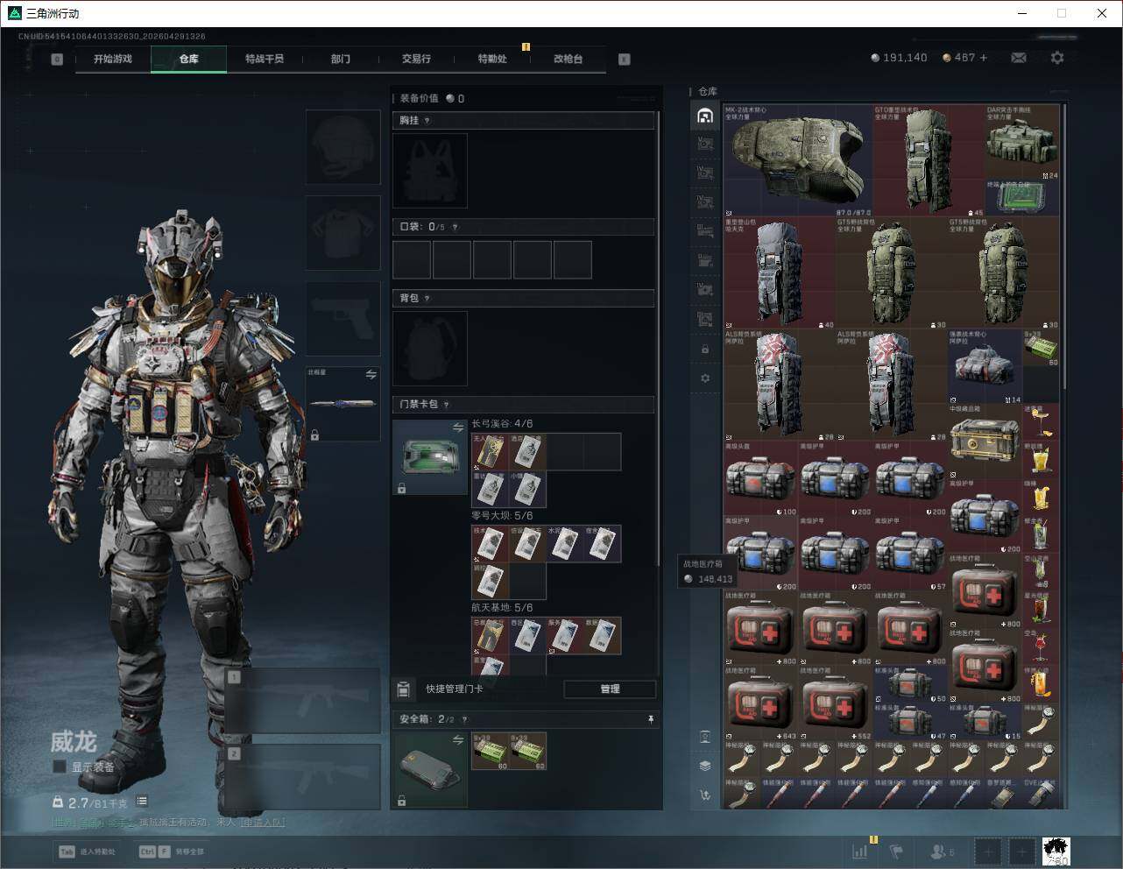This screenshot has height=869, width=1123.
Task: Toggle the 显示装备 checkbox
Action: 60,767
